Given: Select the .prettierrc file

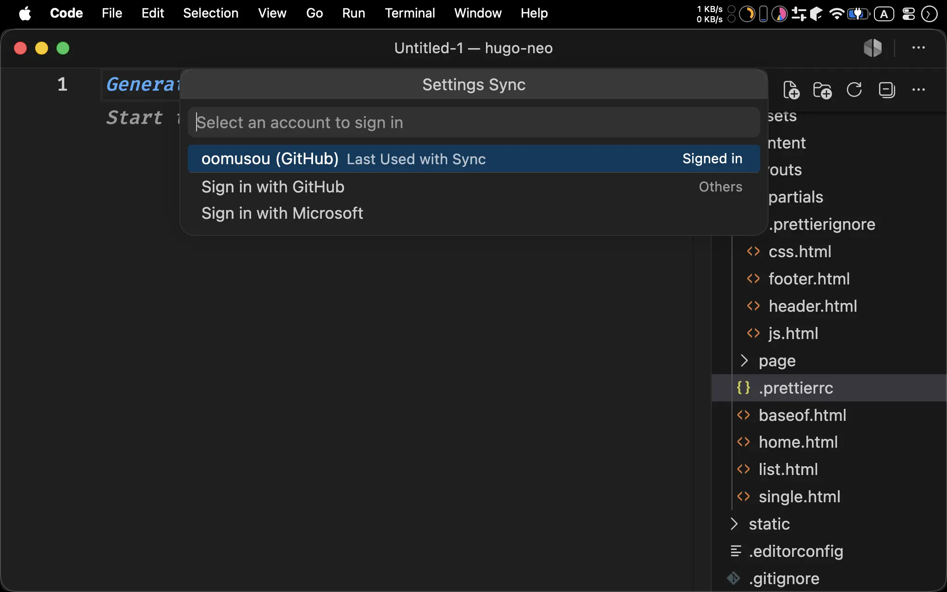Looking at the screenshot, I should click(829, 388).
